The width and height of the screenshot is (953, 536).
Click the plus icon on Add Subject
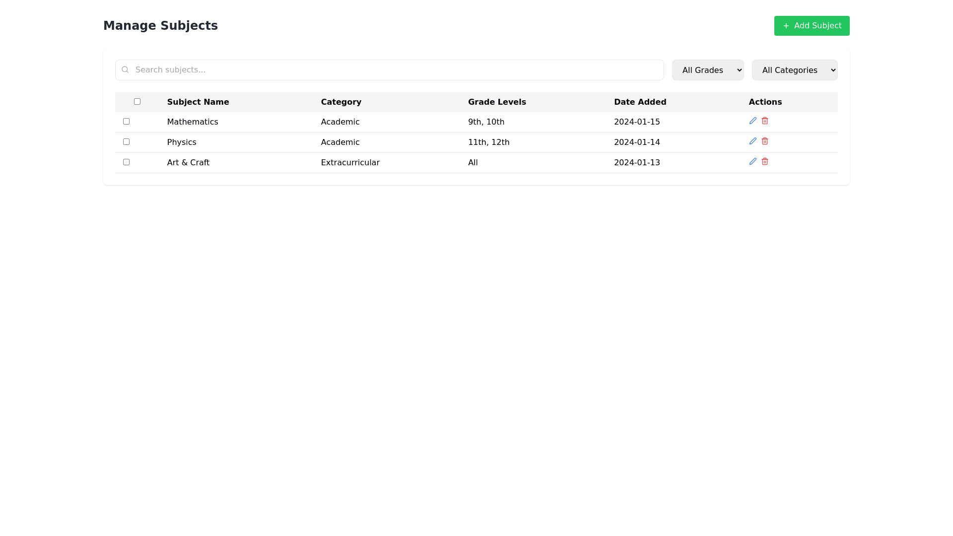pos(786,26)
